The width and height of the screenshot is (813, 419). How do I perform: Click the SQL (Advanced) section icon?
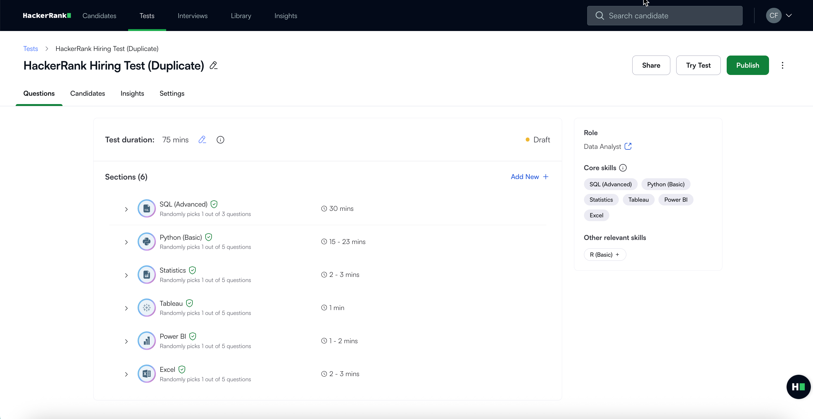tap(146, 208)
